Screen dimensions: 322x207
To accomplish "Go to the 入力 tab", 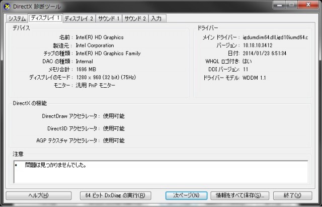I will pos(157,19).
